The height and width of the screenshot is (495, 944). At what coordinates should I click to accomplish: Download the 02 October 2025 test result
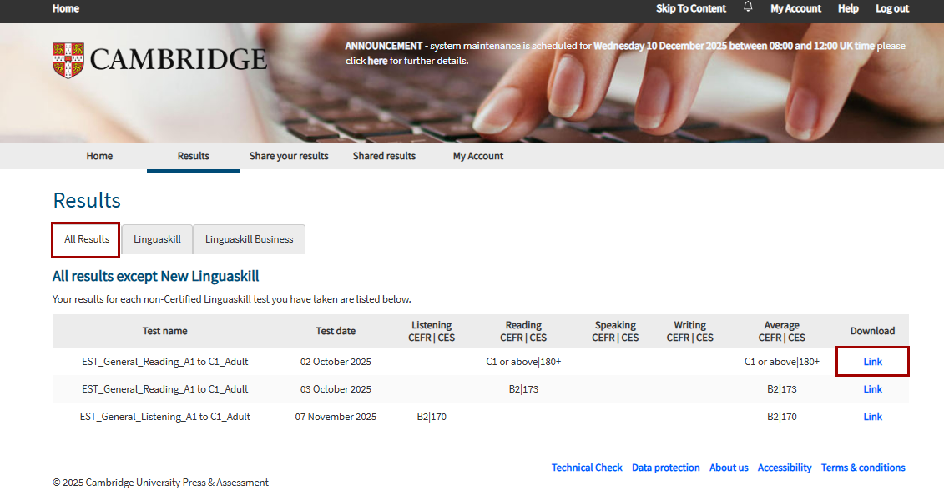point(872,362)
